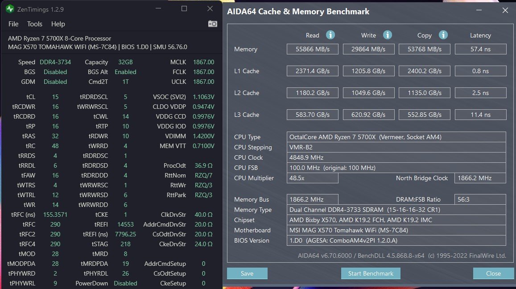Click L3 Cache Write 620.92 GB/s field
This screenshot has height=289, width=516.
point(368,115)
